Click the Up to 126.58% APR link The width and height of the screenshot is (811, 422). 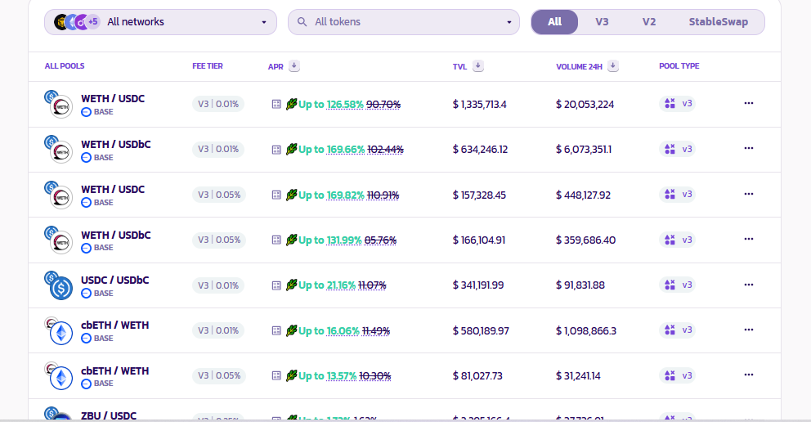pyautogui.click(x=331, y=105)
